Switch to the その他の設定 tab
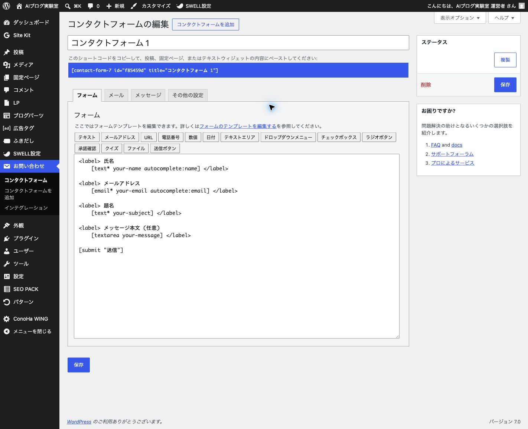The height and width of the screenshot is (429, 528). click(188, 95)
